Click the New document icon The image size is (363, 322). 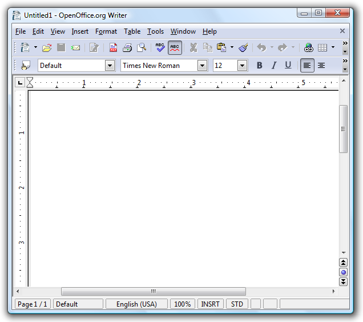[x=25, y=47]
